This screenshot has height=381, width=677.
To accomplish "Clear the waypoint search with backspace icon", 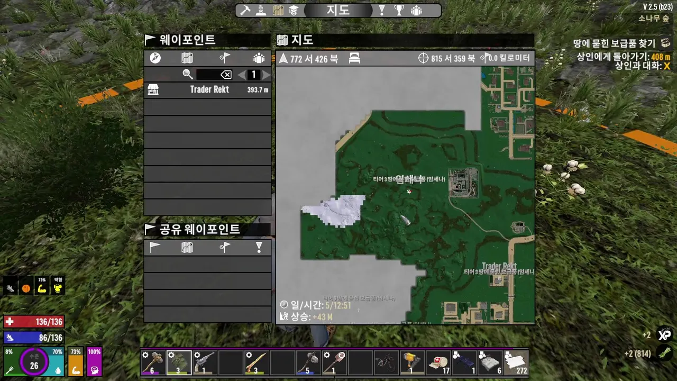I will (x=226, y=75).
